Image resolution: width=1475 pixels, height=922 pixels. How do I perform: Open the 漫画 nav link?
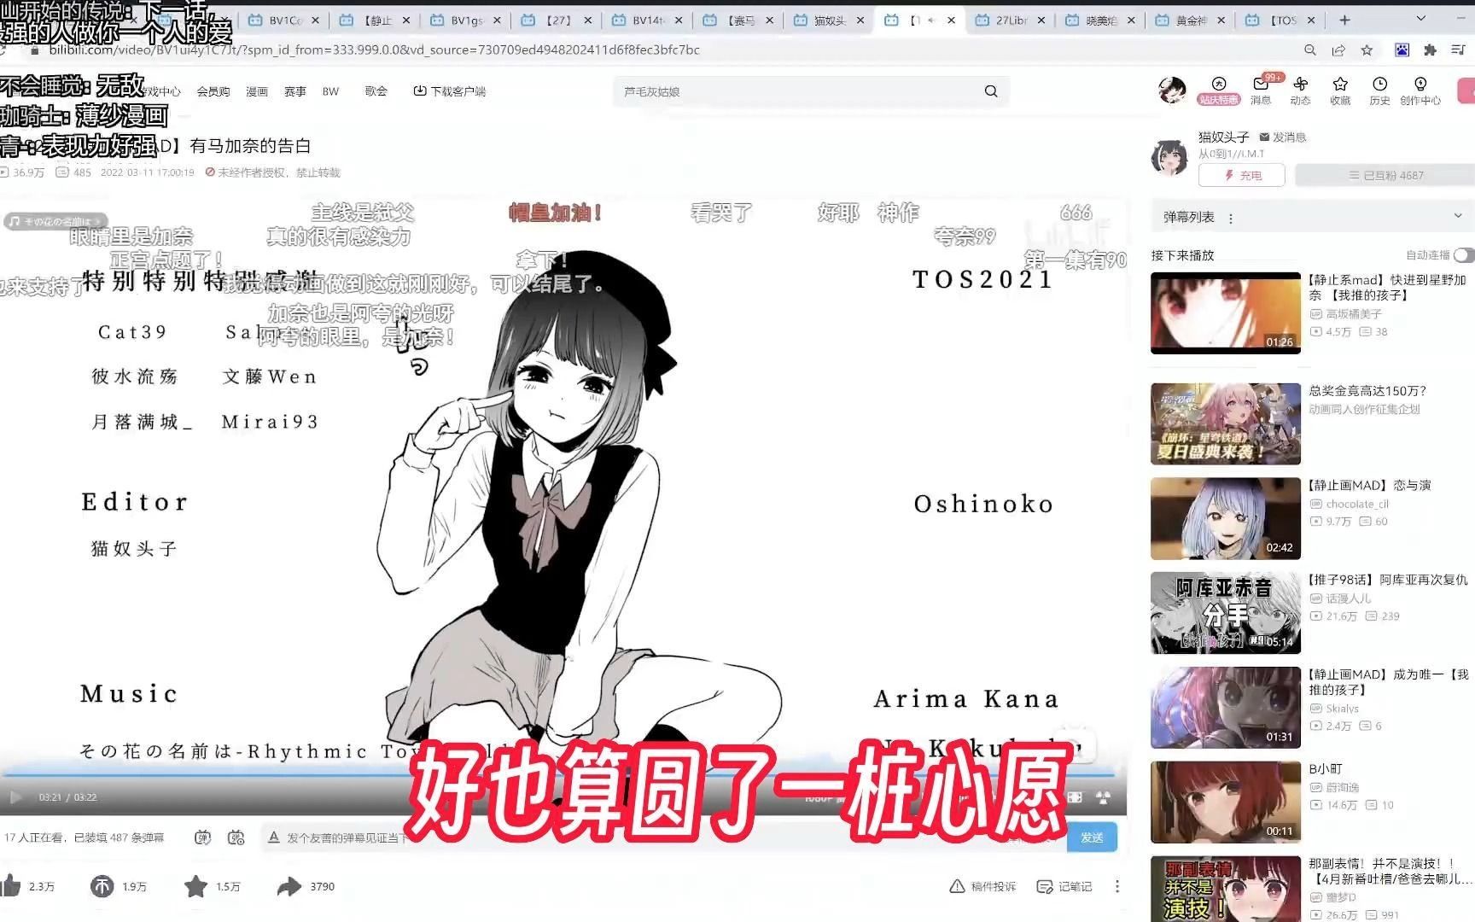point(257,91)
